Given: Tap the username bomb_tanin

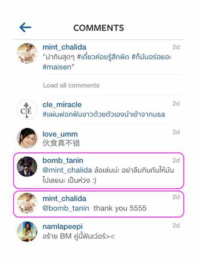Looking at the screenshot, I should (63, 160).
